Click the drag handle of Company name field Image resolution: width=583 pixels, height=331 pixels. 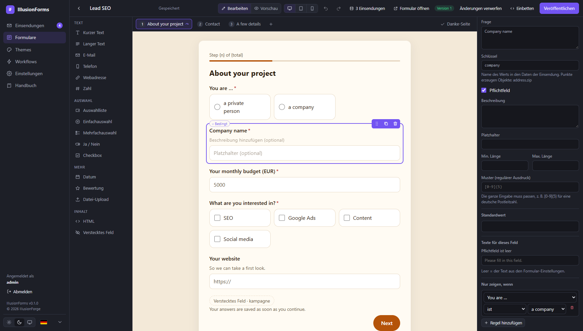[x=377, y=123]
